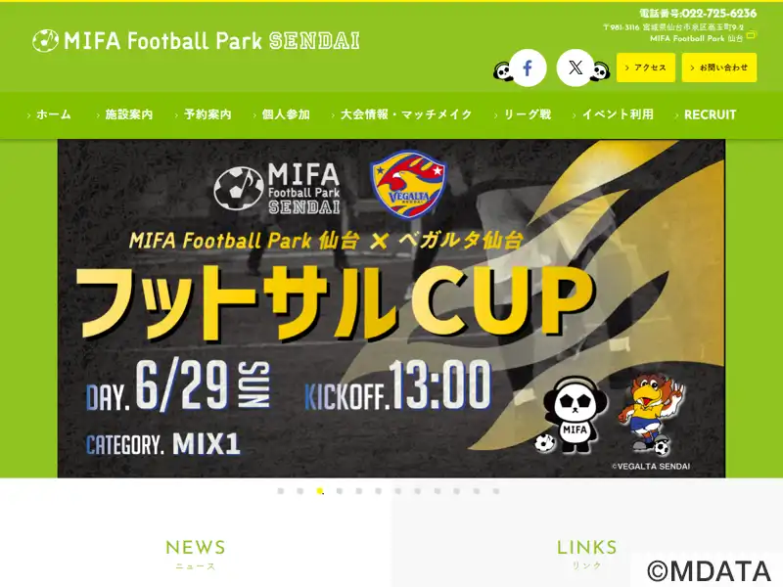
Task: Select the fourth slider dot
Action: (340, 491)
